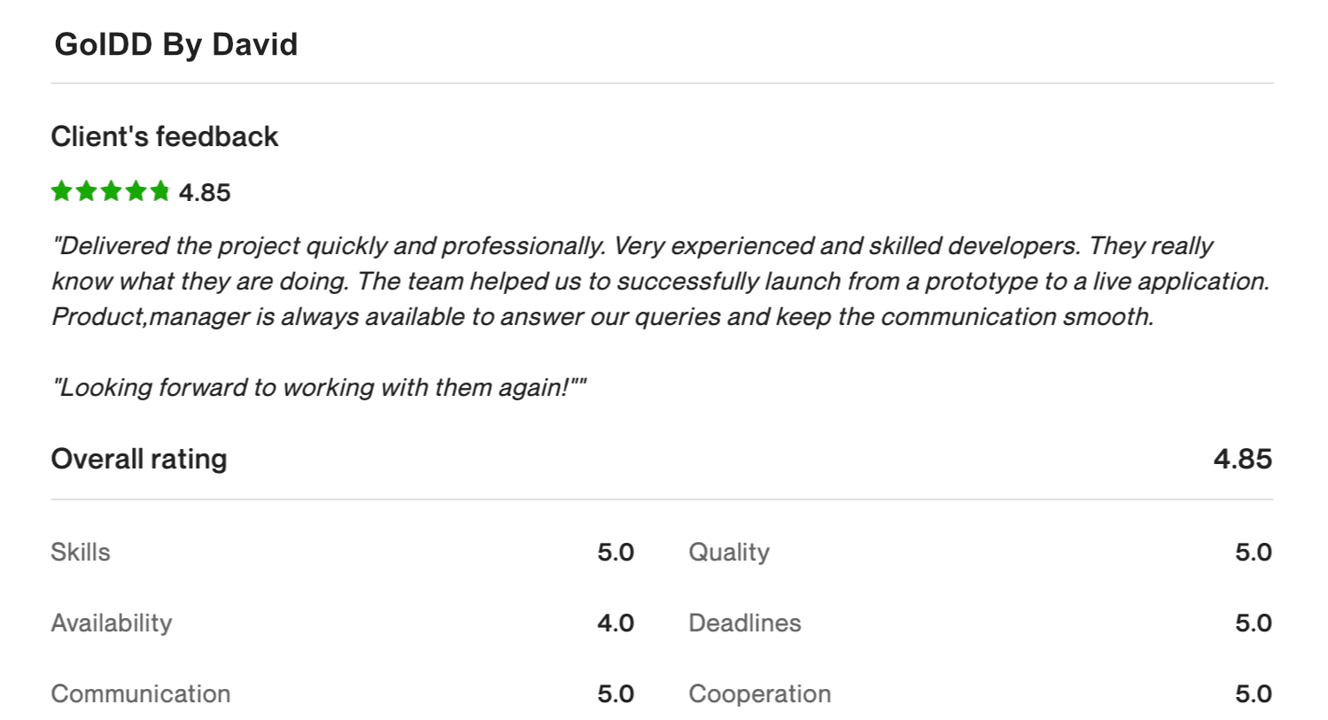Click the Client's feedback heading
This screenshot has width=1328, height=720.
click(165, 136)
